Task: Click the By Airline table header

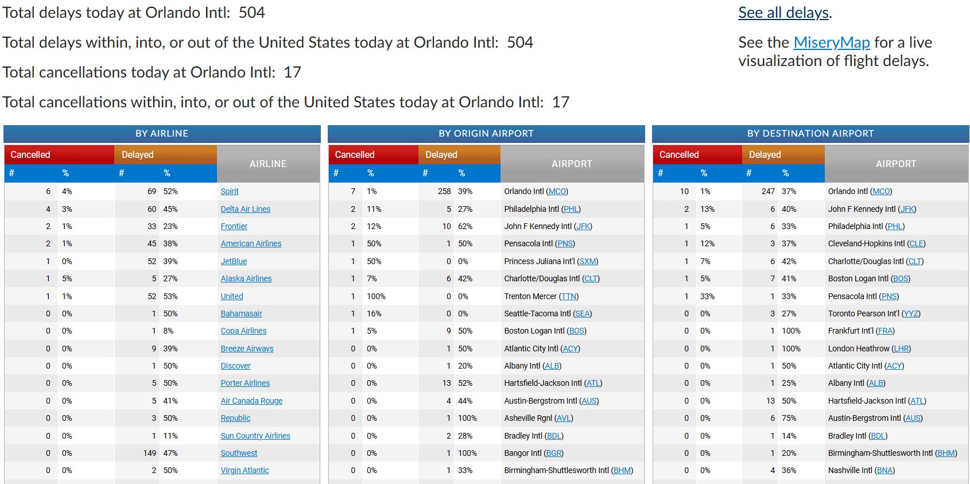Action: tap(162, 133)
